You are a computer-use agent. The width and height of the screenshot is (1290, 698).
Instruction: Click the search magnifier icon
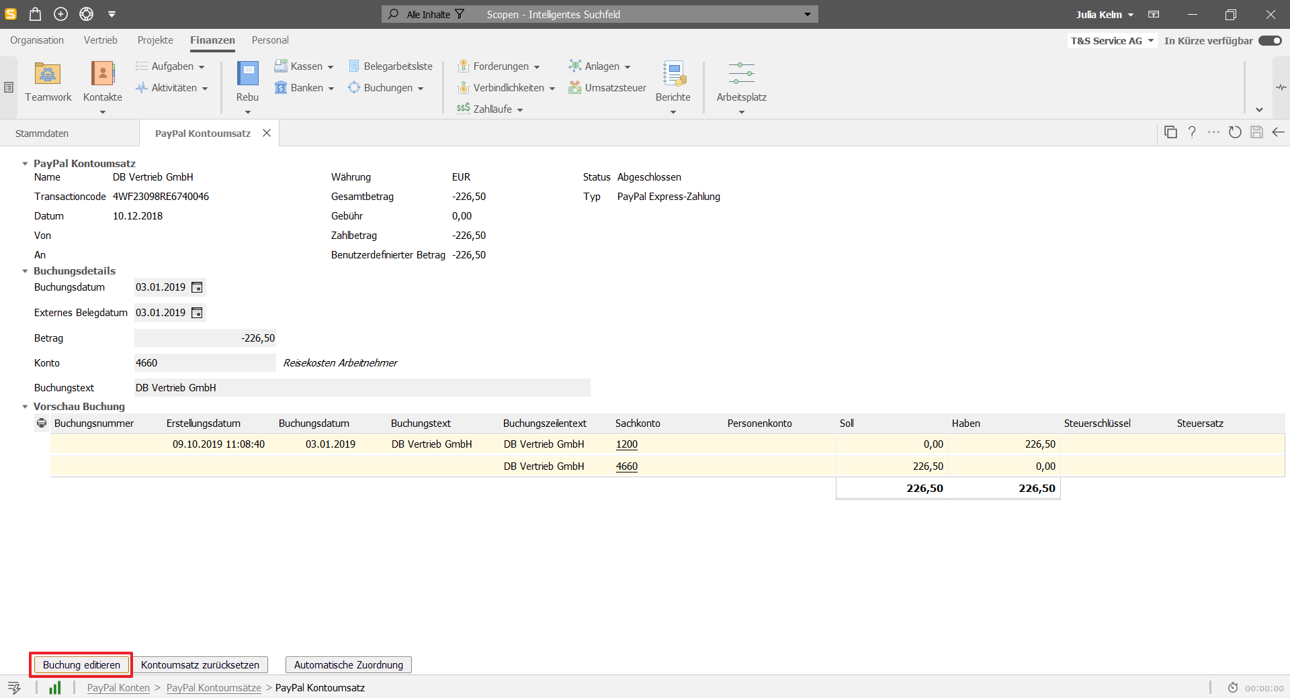(394, 14)
